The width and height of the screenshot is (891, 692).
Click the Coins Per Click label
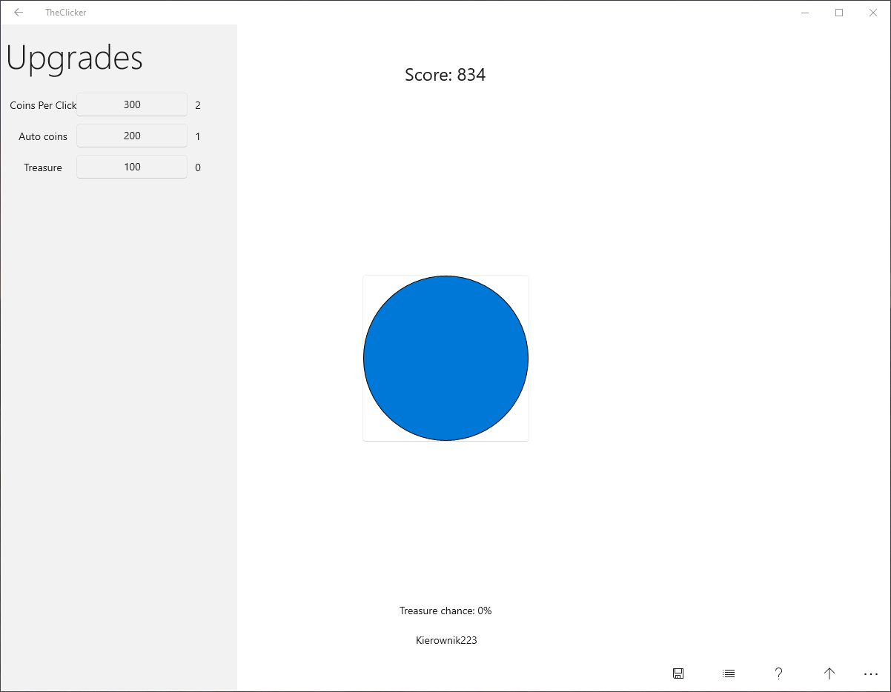click(x=43, y=105)
